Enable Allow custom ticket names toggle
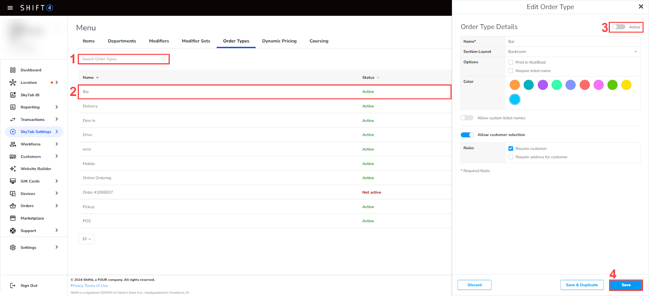649x296 pixels. coord(467,118)
